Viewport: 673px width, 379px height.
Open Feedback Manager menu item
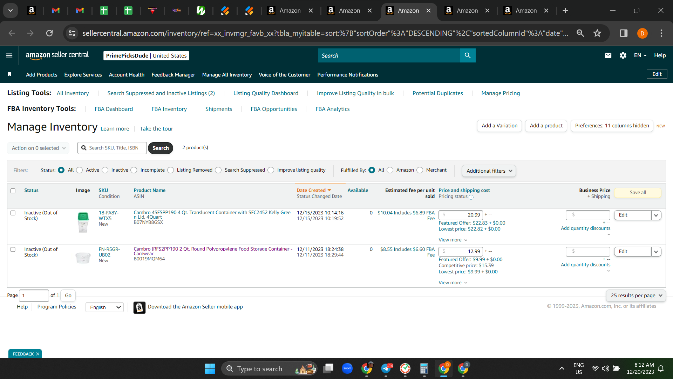[x=173, y=75]
